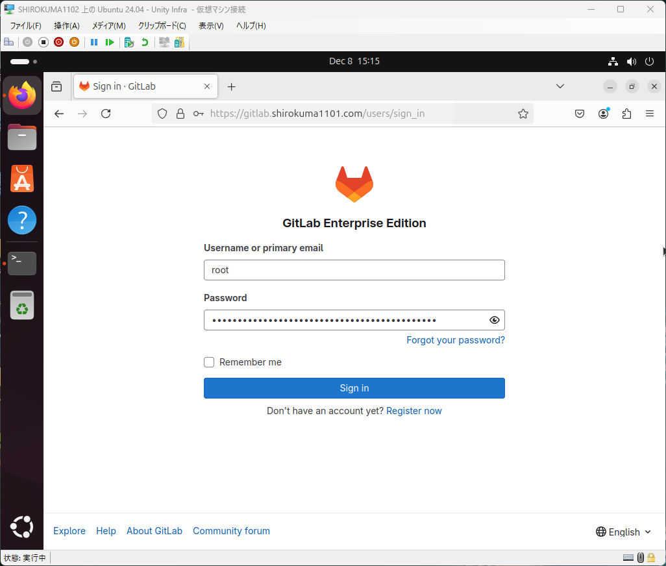
Task: Click Firefox View recent browsing icon
Action: click(56, 86)
